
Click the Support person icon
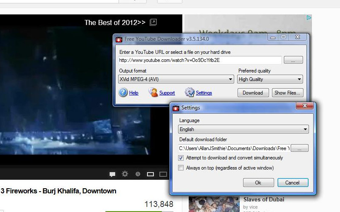[153, 92]
